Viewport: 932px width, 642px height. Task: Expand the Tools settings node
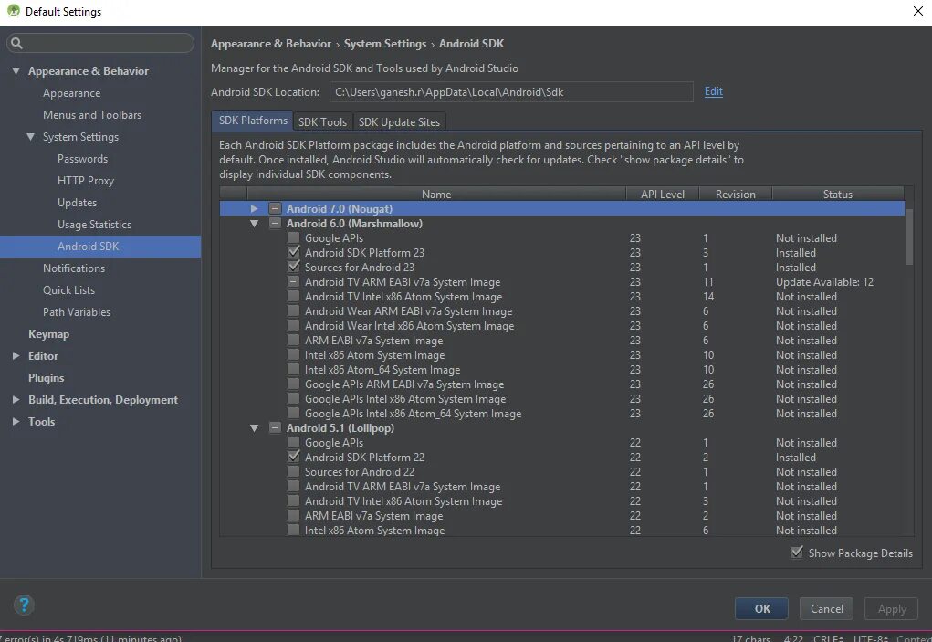[16, 422]
